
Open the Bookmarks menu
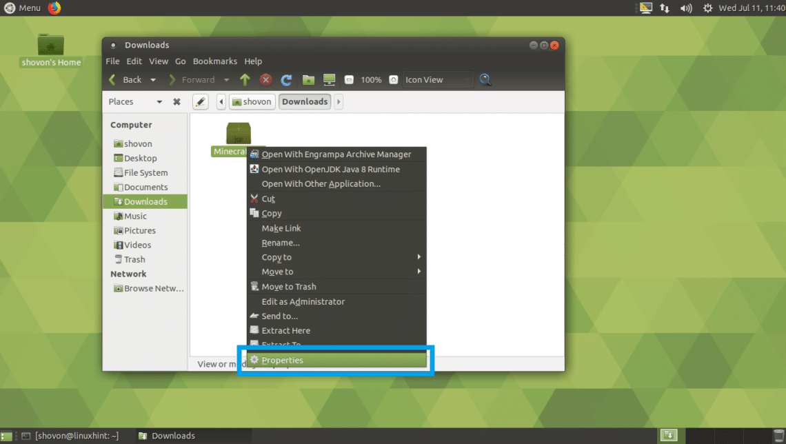[215, 61]
